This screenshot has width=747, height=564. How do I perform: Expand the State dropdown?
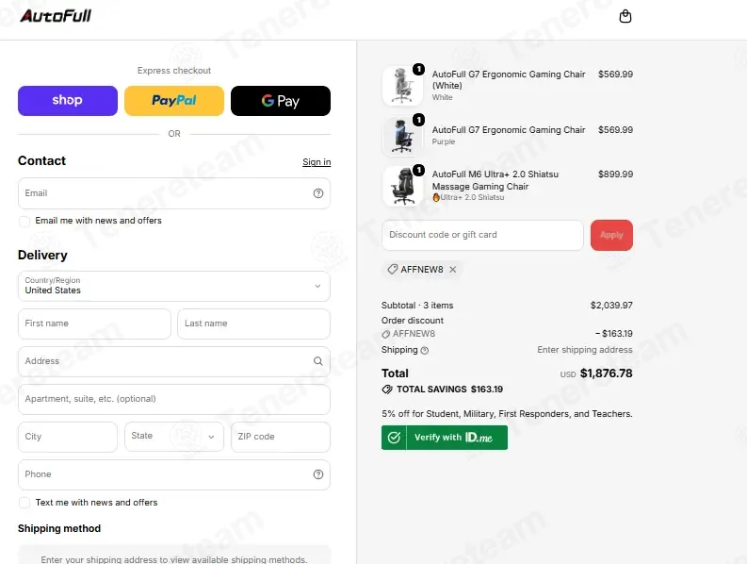[174, 437]
